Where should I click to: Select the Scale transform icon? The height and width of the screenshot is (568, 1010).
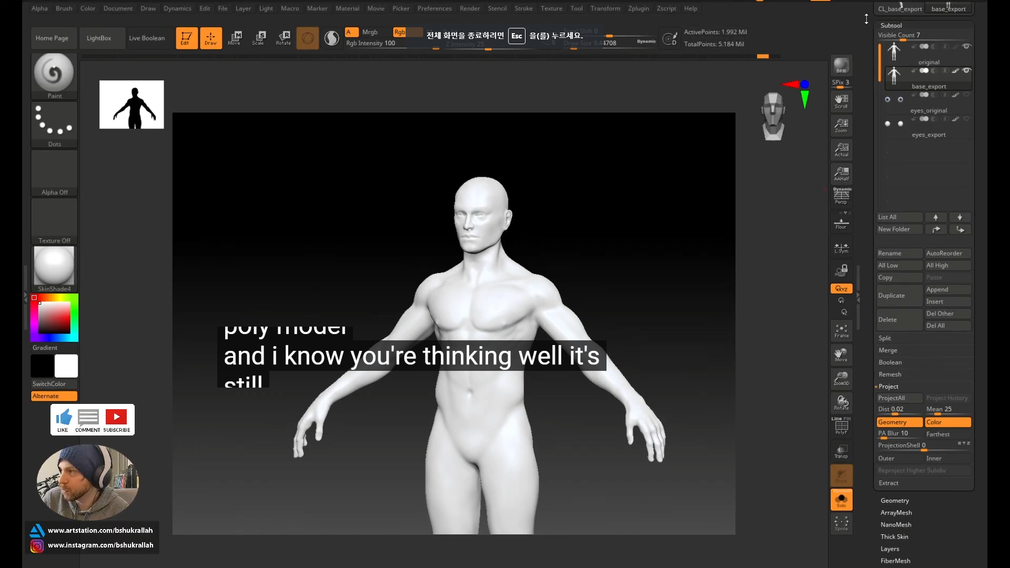(259, 38)
